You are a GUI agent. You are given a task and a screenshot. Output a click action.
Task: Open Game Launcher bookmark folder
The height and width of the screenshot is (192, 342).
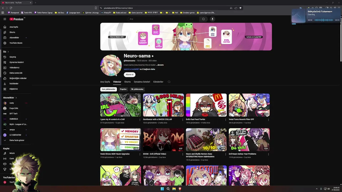[136, 13]
